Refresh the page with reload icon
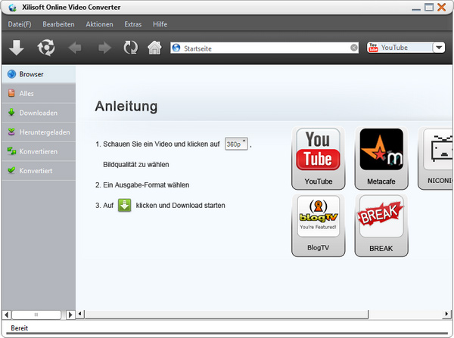 [x=131, y=48]
